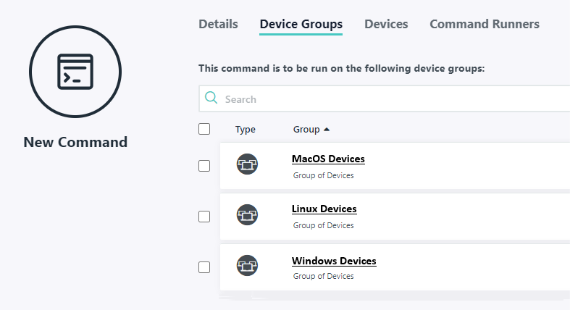Tick the select-all checkbox in the header
The height and width of the screenshot is (310, 570).
204,129
